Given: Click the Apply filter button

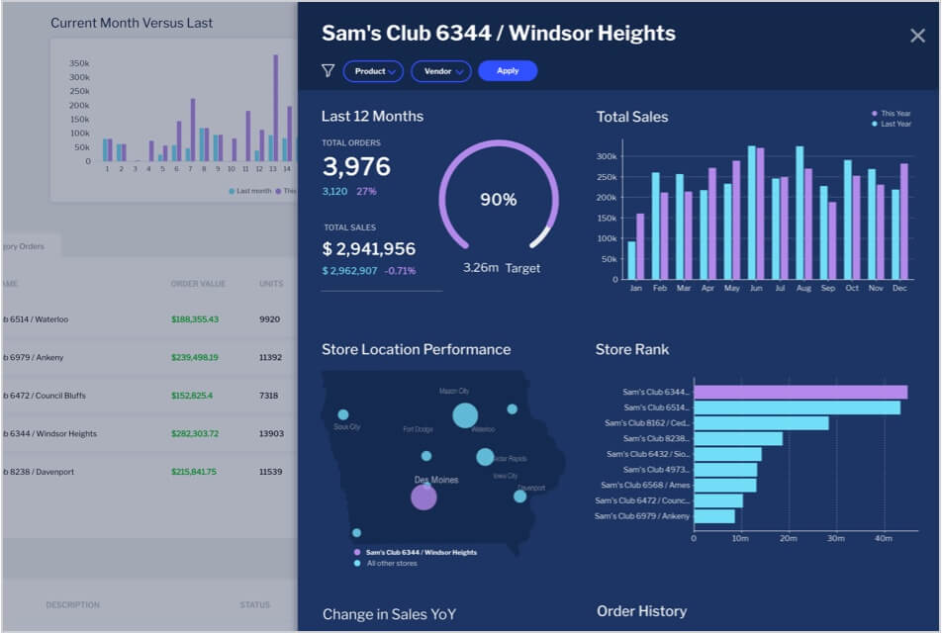Looking at the screenshot, I should coord(508,70).
